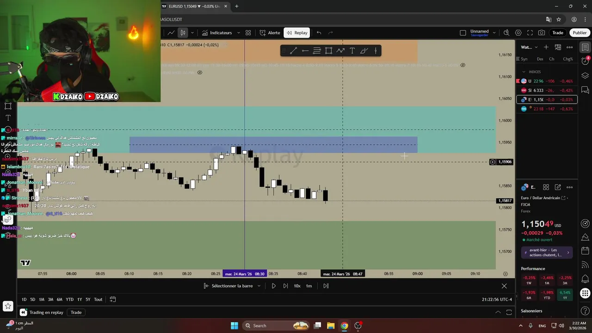Select the EURUSD row in watchlist
The image size is (592, 333).
(547, 99)
